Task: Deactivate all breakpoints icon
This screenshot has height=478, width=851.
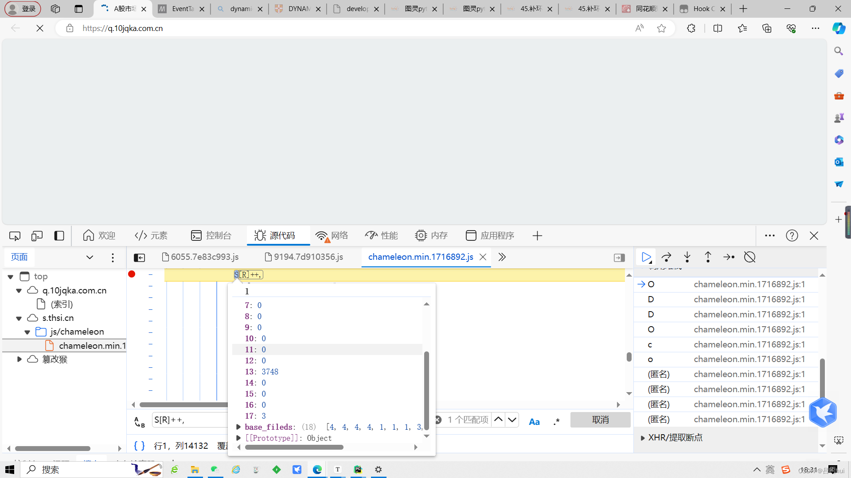Action: pos(750,257)
